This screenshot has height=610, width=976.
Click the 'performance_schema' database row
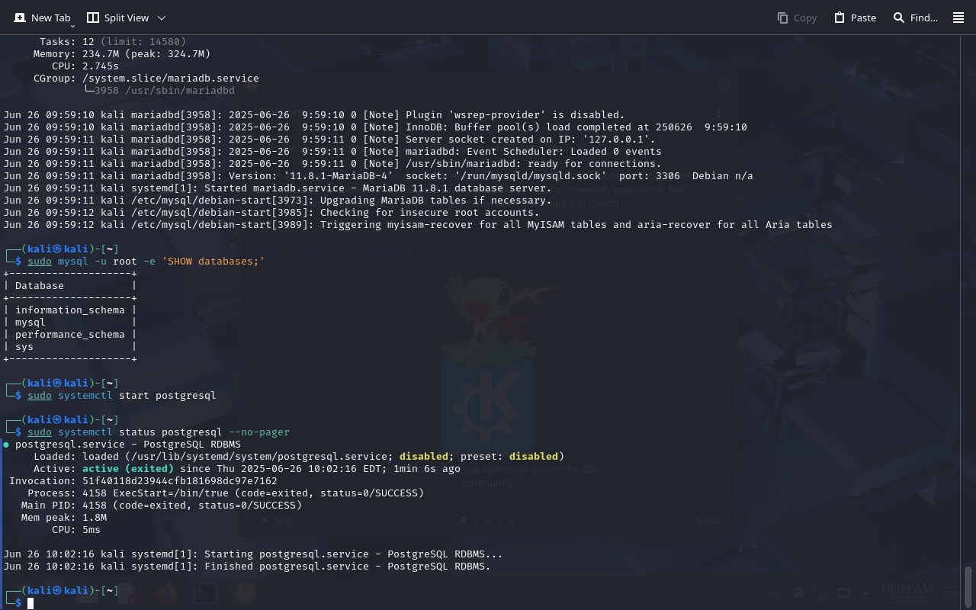point(69,335)
